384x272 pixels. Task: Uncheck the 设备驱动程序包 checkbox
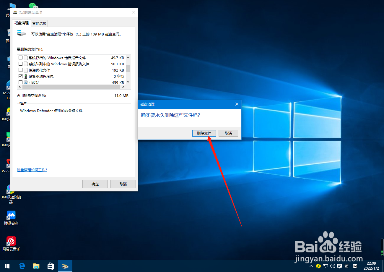21,76
